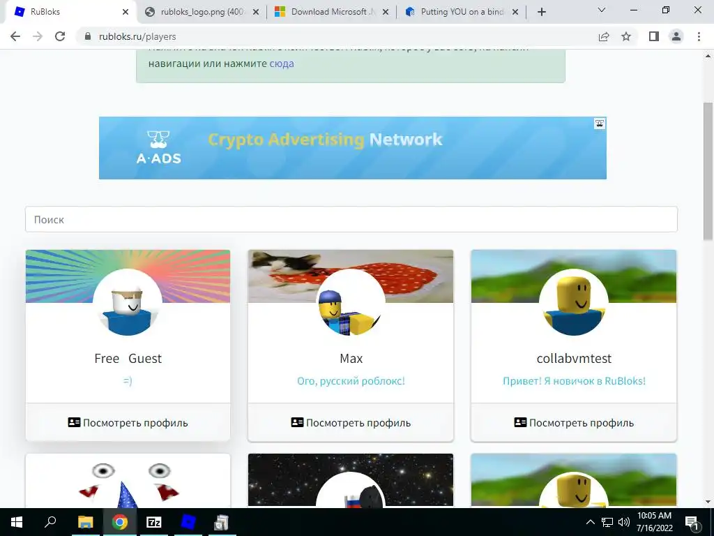Open the installer taskbar icon next to RuBloks
Screen dimensions: 714x536
(222, 522)
